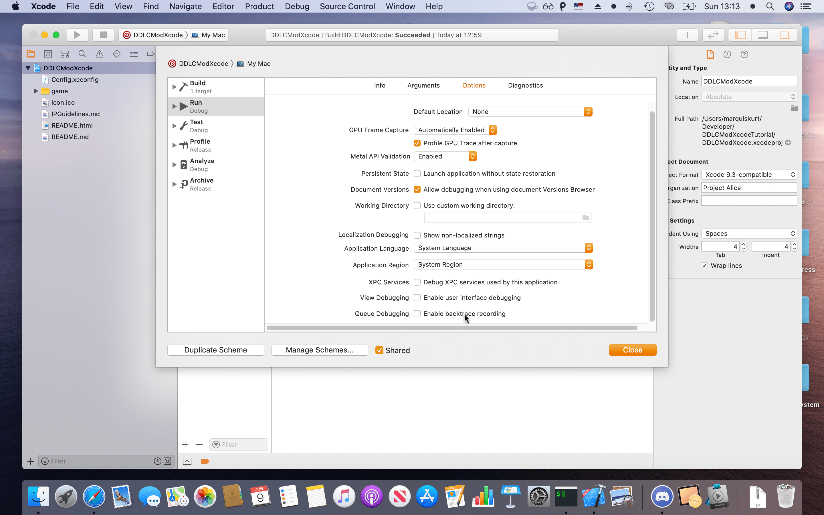Open the Project navigator folder icon
824x515 pixels.
pyautogui.click(x=31, y=54)
